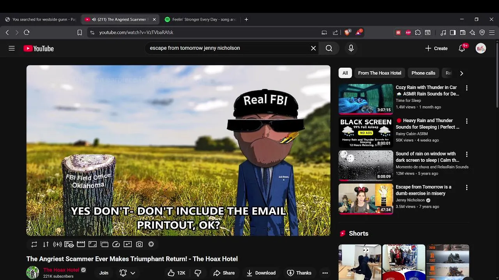Viewport: 499px width, 280px height.
Task: Click the Download button
Action: (x=261, y=273)
